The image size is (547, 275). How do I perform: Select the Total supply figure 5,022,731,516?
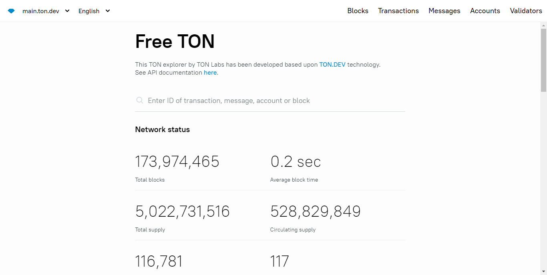pyautogui.click(x=182, y=212)
